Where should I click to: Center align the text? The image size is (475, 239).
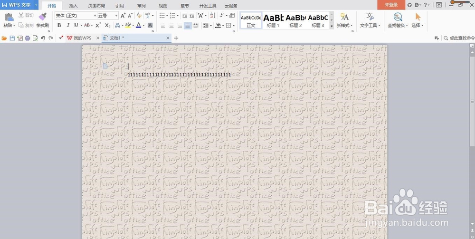point(171,26)
